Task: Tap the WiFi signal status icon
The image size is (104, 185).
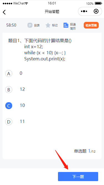Action: pos(26,3)
